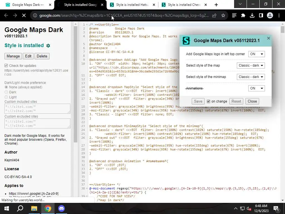
Task: Click left panel vertical scrollbar
Action: point(75,84)
